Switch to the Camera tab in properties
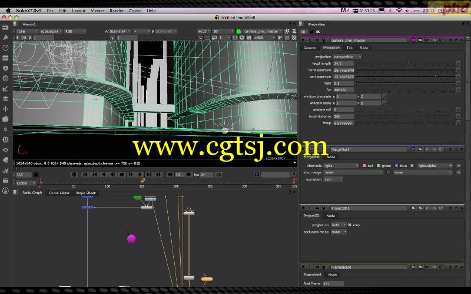The width and height of the screenshot is (471, 294). click(310, 48)
